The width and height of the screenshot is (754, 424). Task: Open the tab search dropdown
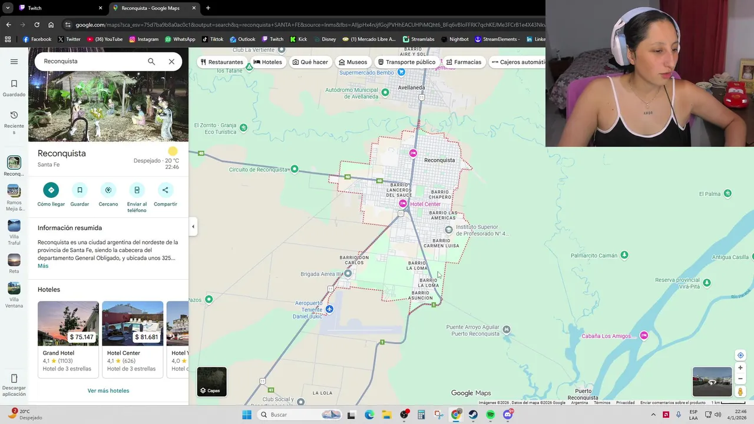coord(8,8)
